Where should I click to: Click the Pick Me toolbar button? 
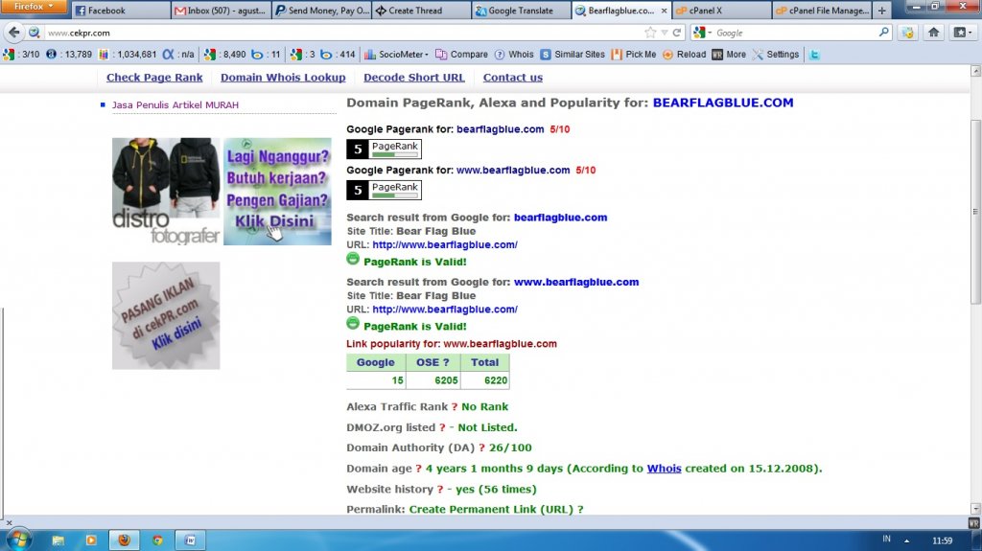tap(634, 55)
